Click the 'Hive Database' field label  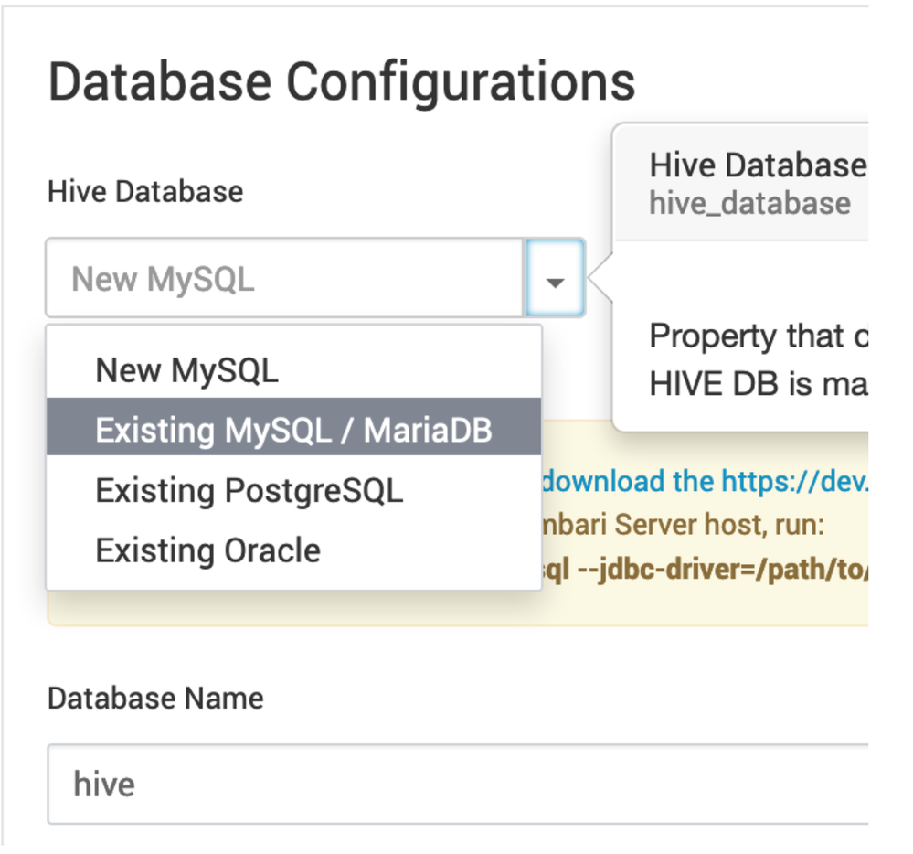pyautogui.click(x=145, y=192)
